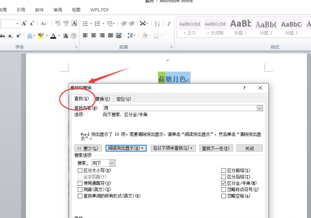Open the 查找内容 history dropdown arrow
The height and width of the screenshot is (218, 311).
[260, 108]
